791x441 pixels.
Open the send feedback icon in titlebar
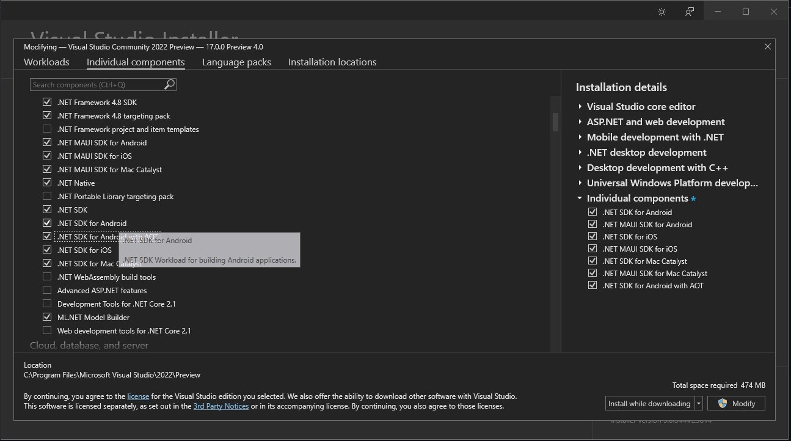[690, 11]
